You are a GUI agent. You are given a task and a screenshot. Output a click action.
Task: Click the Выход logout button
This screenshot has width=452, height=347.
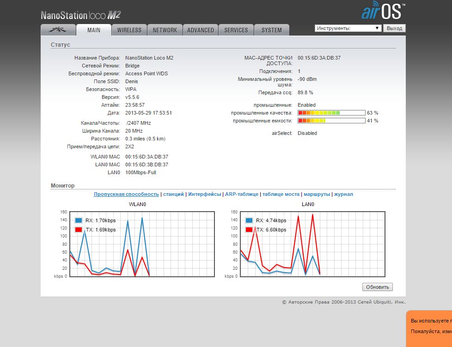tap(394, 28)
